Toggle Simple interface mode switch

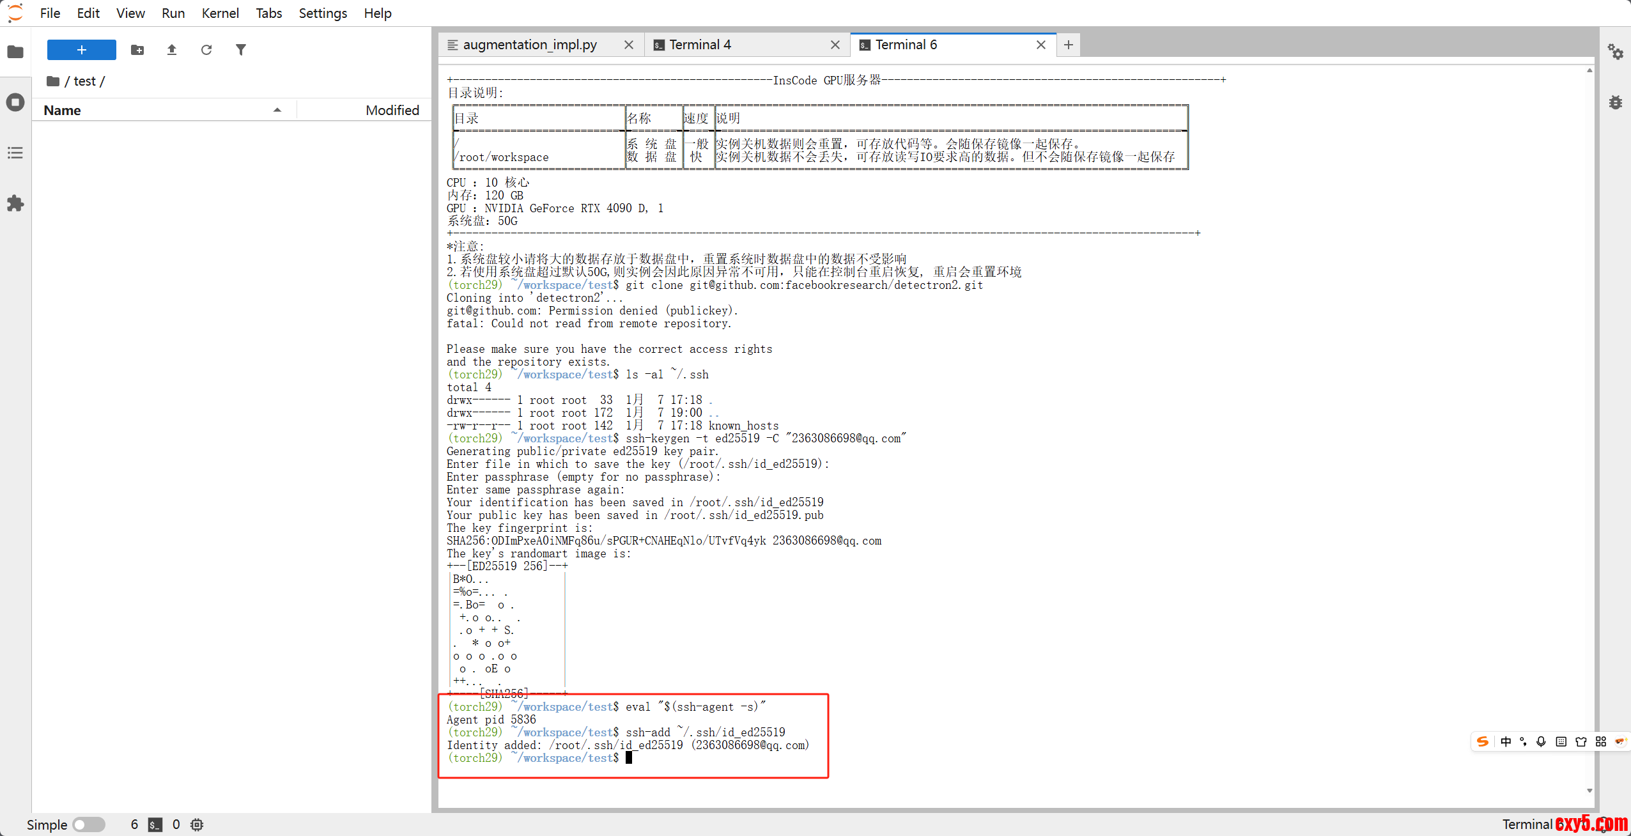pos(88,824)
